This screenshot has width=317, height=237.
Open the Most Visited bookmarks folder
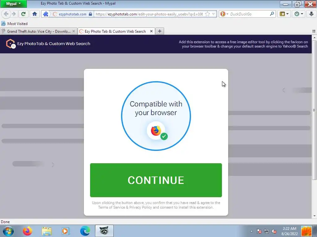[x=14, y=23]
